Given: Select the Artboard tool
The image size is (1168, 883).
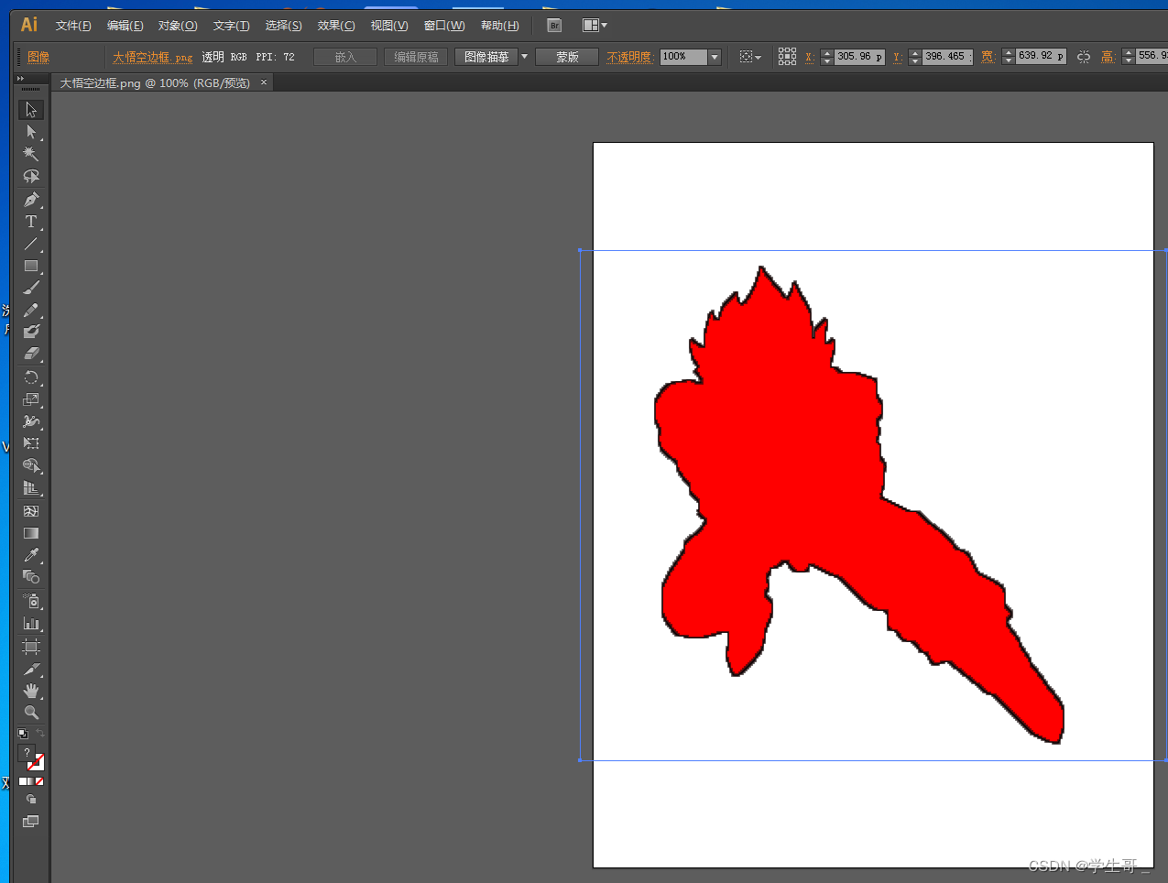Looking at the screenshot, I should [x=31, y=647].
